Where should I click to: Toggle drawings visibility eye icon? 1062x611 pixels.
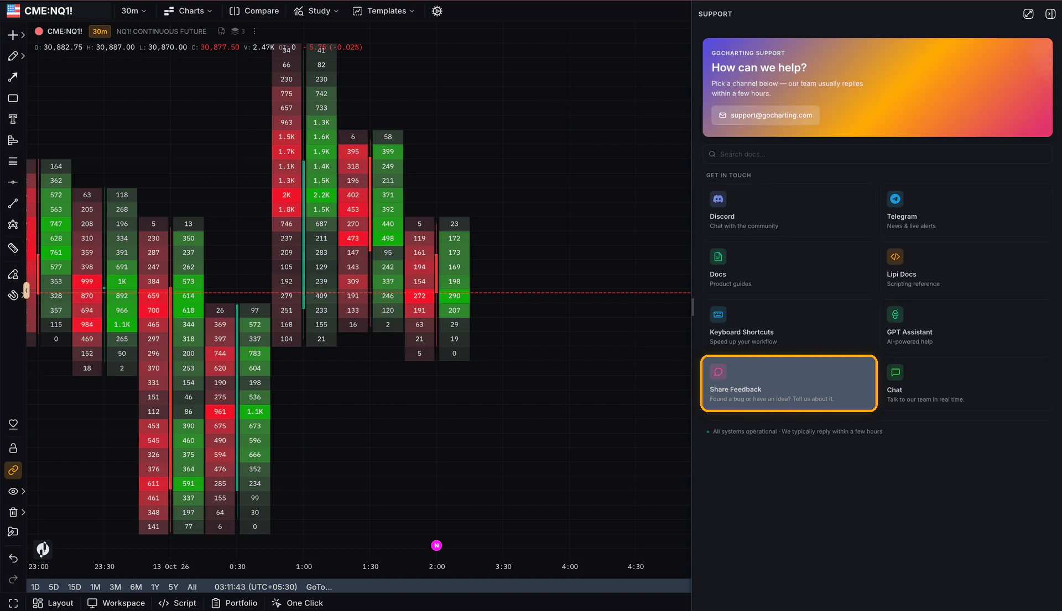13,491
